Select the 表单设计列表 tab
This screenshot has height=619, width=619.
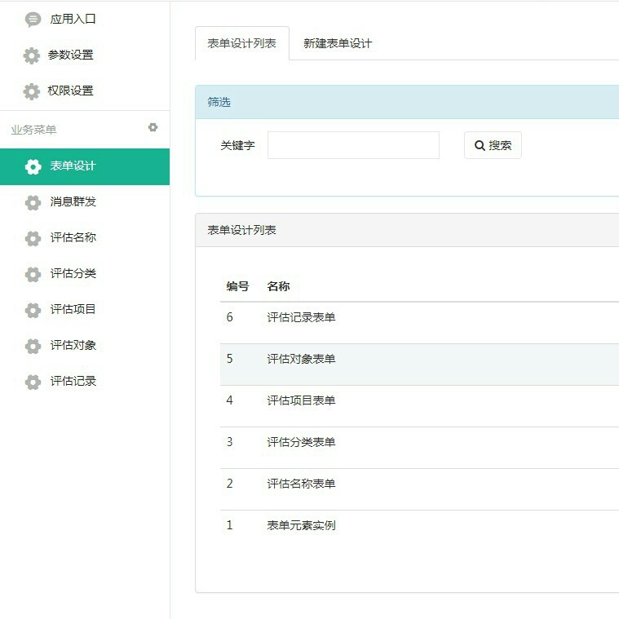pyautogui.click(x=241, y=44)
